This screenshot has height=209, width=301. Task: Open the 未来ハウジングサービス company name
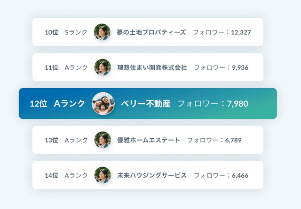coord(152,175)
